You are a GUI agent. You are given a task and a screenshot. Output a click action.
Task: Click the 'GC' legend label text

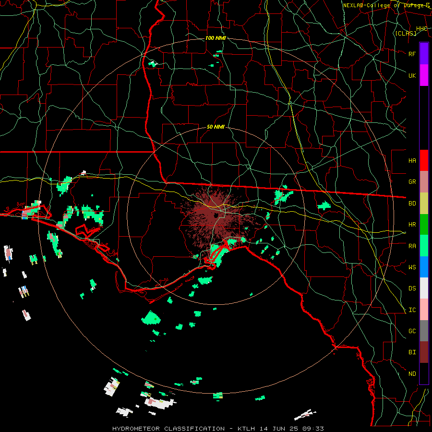412,331
